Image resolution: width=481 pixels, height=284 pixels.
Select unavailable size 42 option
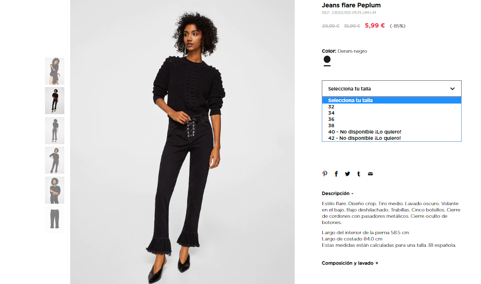(391, 138)
